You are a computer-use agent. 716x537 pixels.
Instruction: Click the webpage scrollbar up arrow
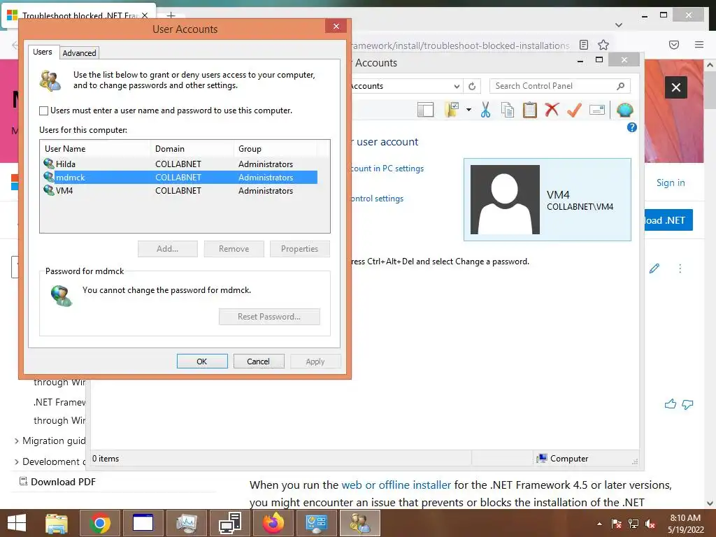pyautogui.click(x=710, y=65)
